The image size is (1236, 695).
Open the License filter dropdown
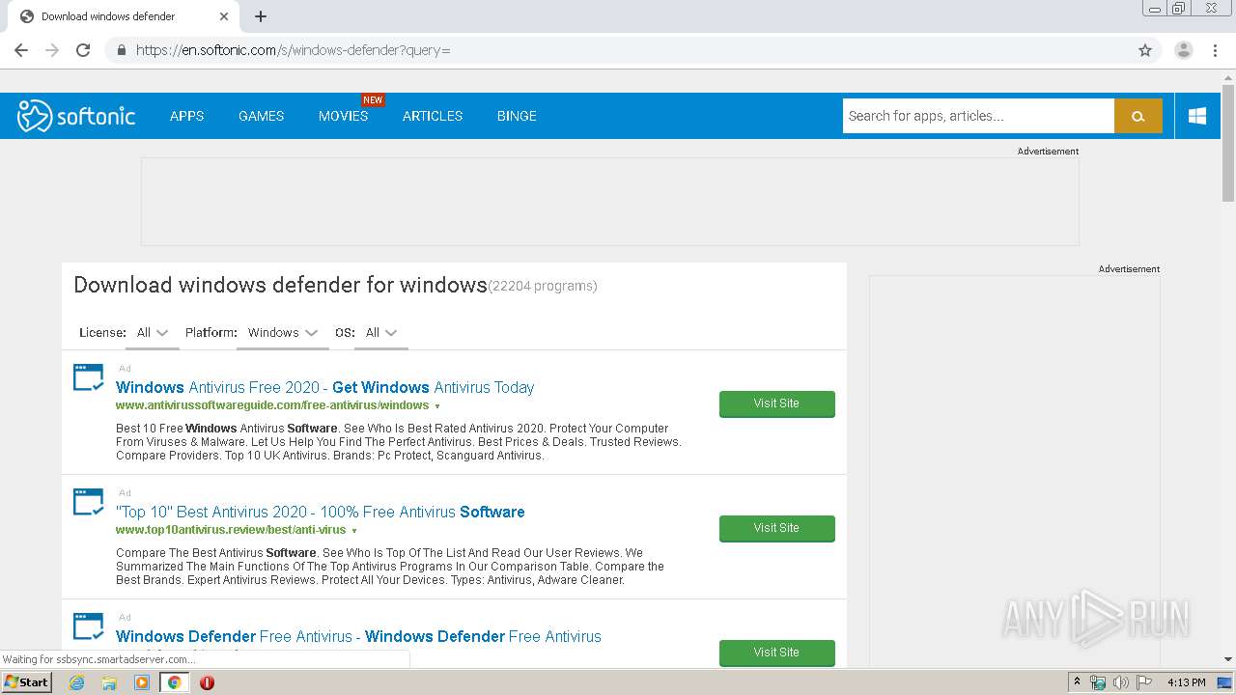tap(153, 333)
